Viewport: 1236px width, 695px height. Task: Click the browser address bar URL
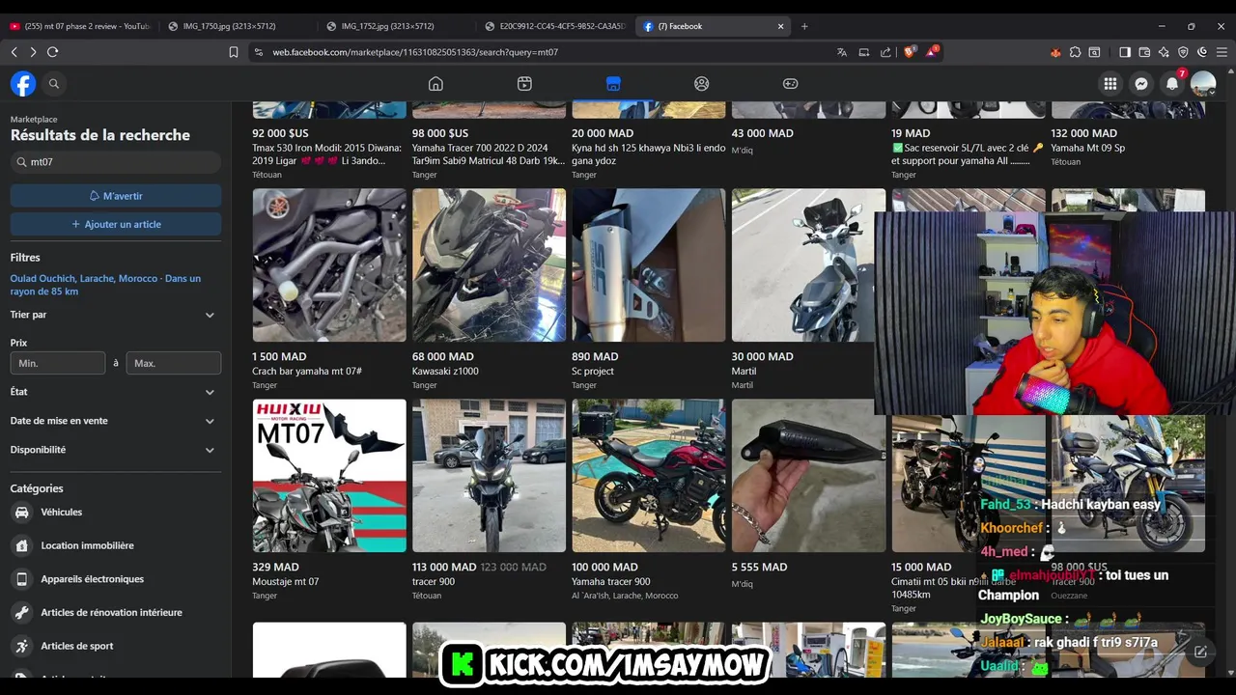pyautogui.click(x=415, y=52)
